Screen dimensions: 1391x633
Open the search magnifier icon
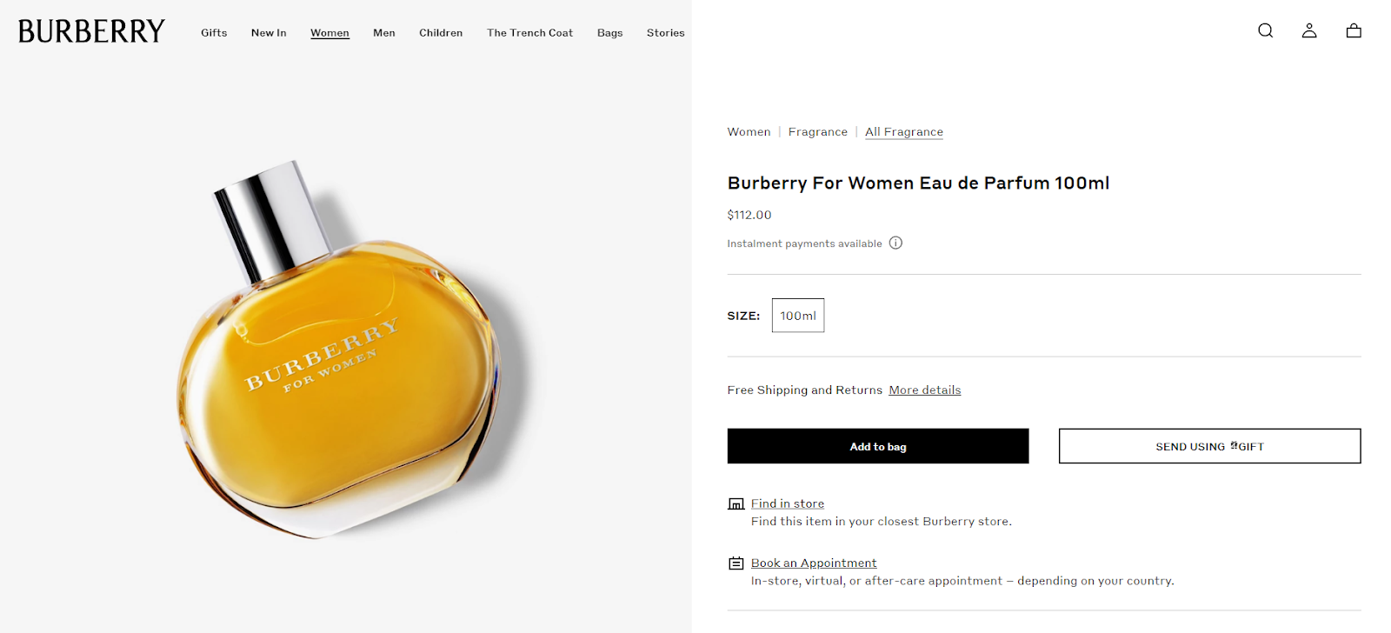pos(1265,30)
